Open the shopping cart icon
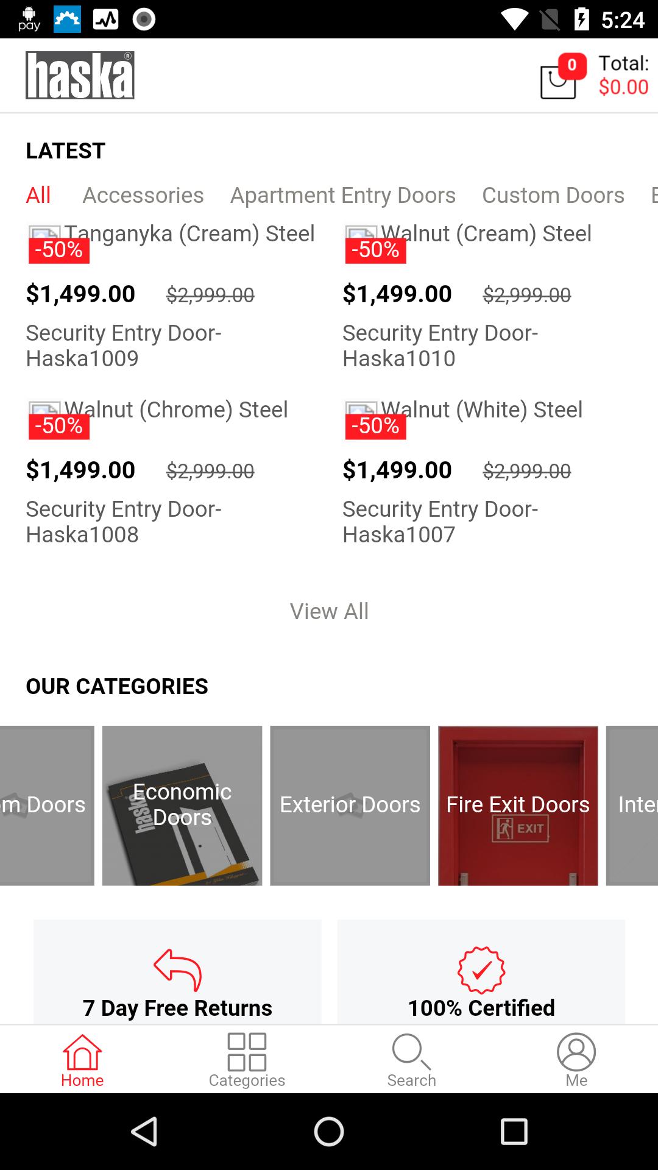 [x=557, y=82]
